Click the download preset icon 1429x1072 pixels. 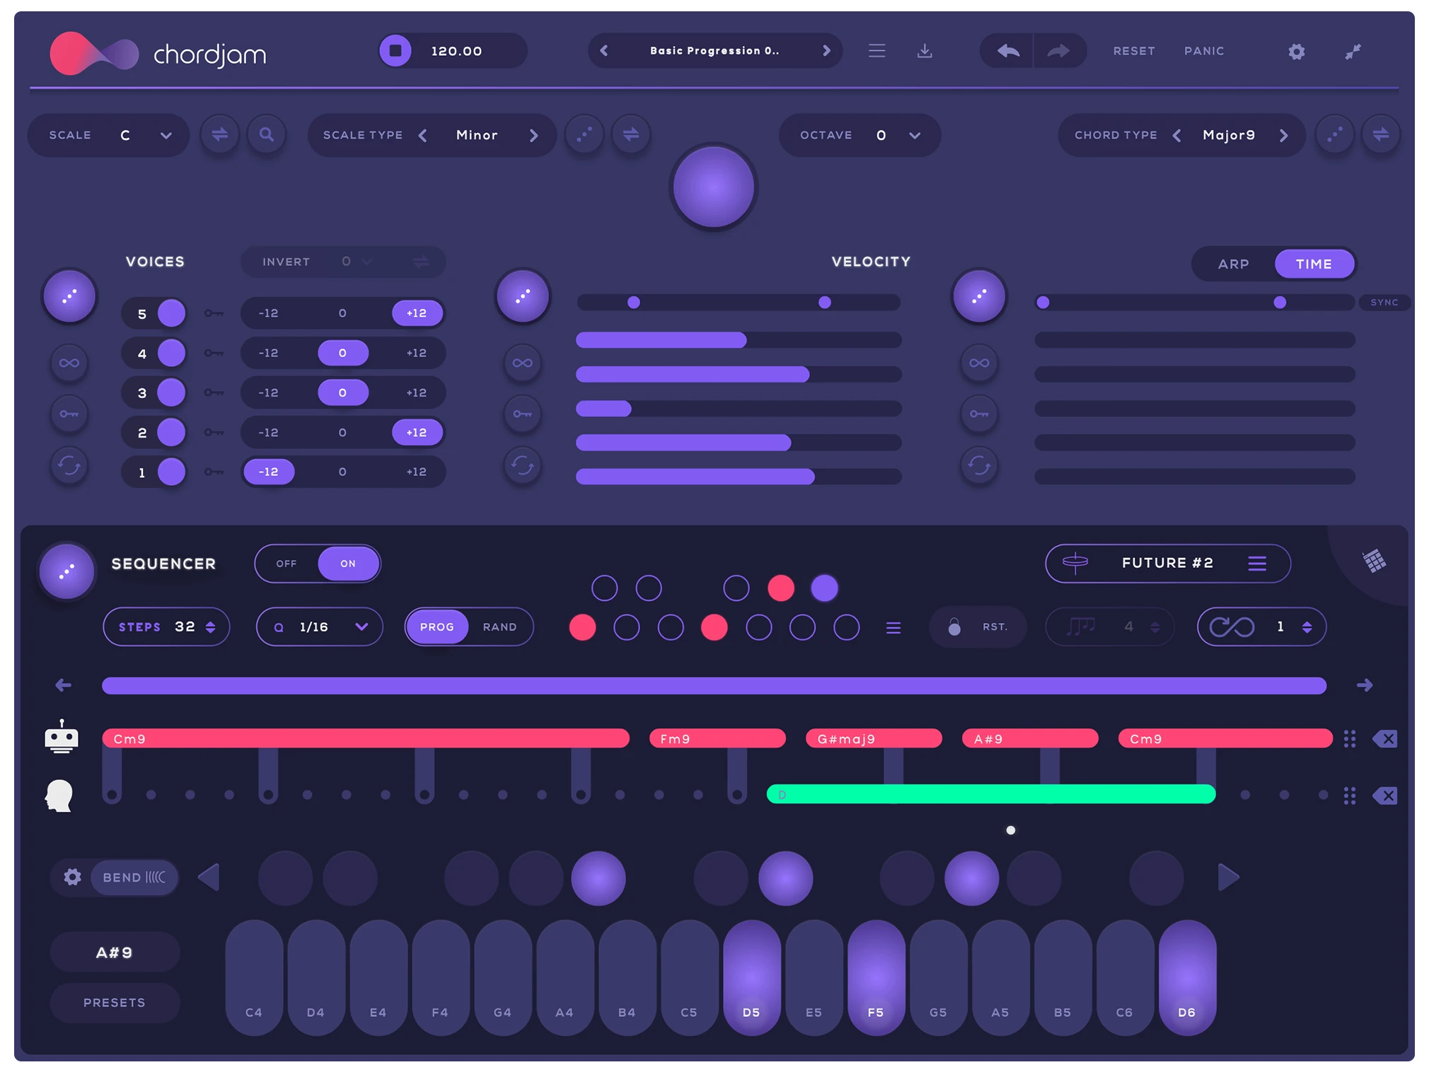924,51
